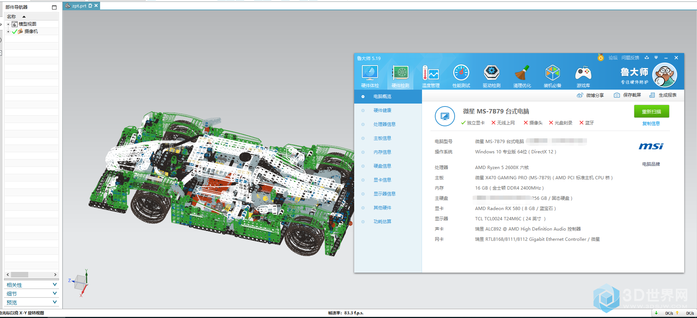Screen dimensions: 697x318
Task: Click the AMD Radeon RX 580 graphics text
Action: (x=516, y=209)
